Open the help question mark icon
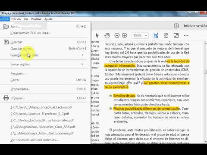The height and width of the screenshot is (155, 207). click(176, 26)
